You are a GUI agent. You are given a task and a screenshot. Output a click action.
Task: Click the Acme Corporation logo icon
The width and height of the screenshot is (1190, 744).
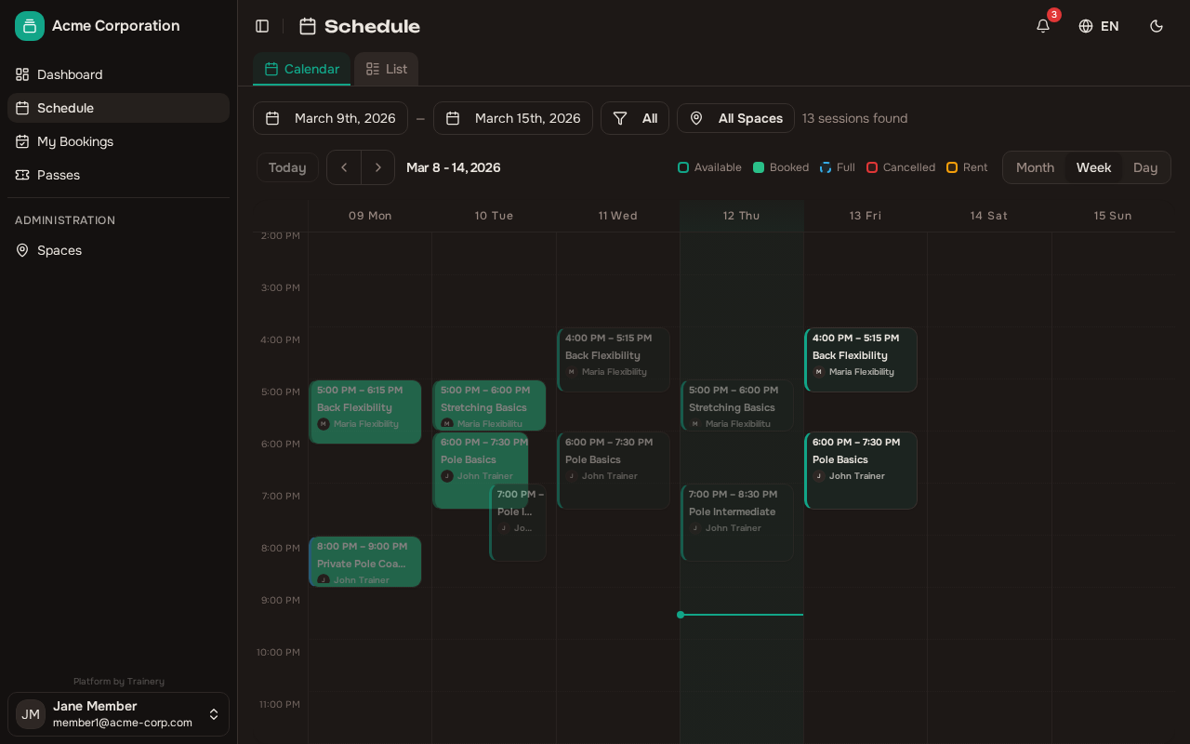(30, 26)
